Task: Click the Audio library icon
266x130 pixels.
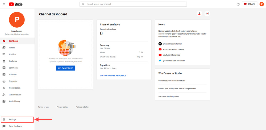Action: [x=4, y=101]
